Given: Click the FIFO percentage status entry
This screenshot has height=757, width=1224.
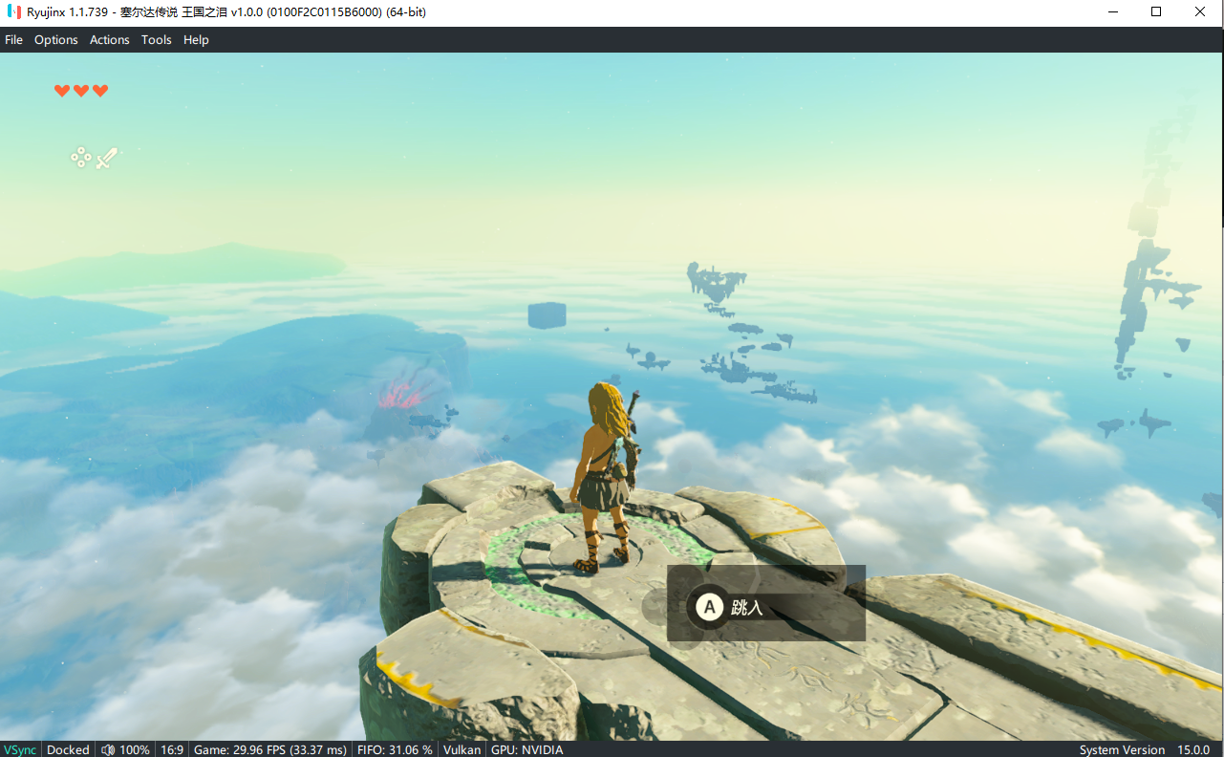Looking at the screenshot, I should coord(395,749).
